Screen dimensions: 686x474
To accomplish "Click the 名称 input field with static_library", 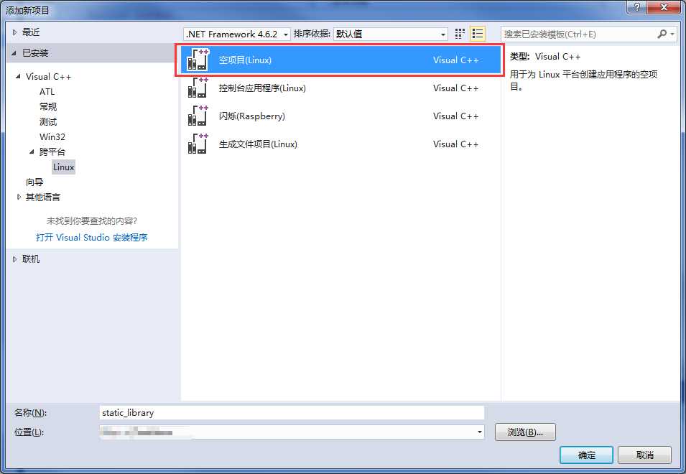I will click(292, 413).
